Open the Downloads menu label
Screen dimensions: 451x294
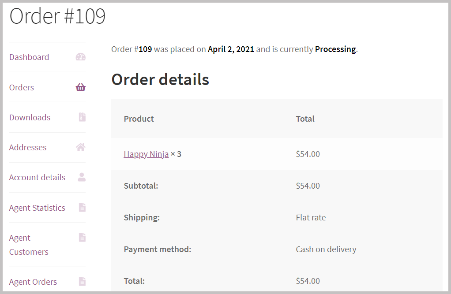click(x=30, y=118)
